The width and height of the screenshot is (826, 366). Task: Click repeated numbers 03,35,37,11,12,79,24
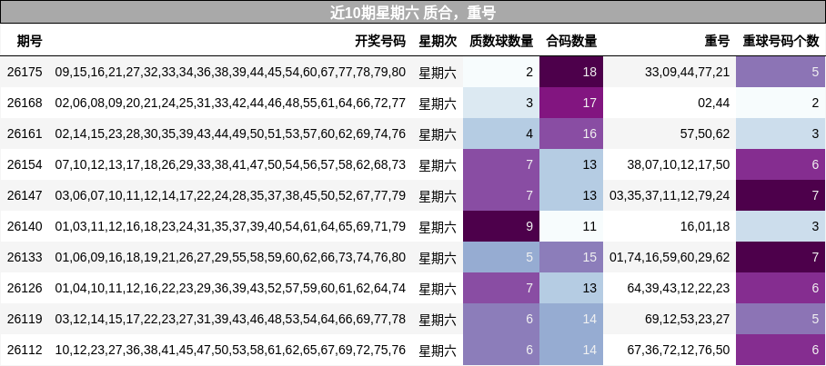(670, 195)
